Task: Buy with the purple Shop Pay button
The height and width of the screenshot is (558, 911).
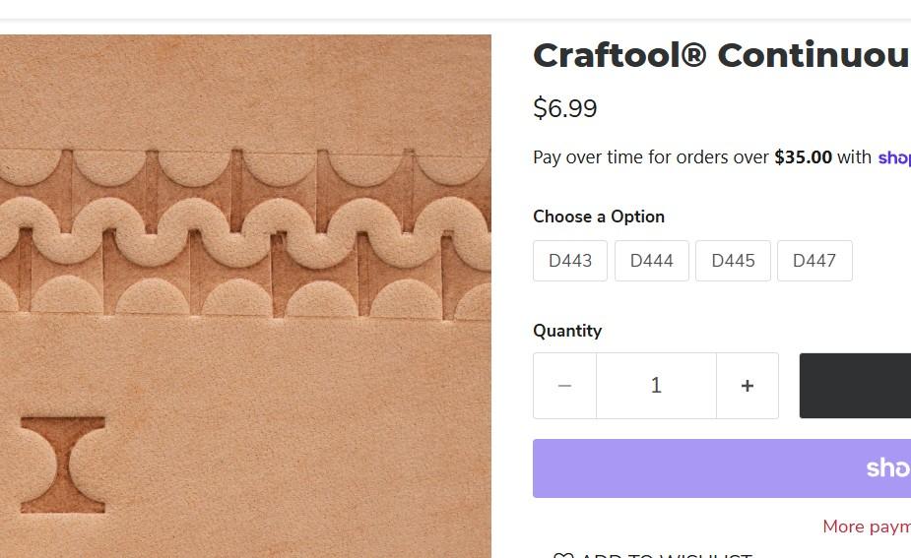Action: click(722, 468)
